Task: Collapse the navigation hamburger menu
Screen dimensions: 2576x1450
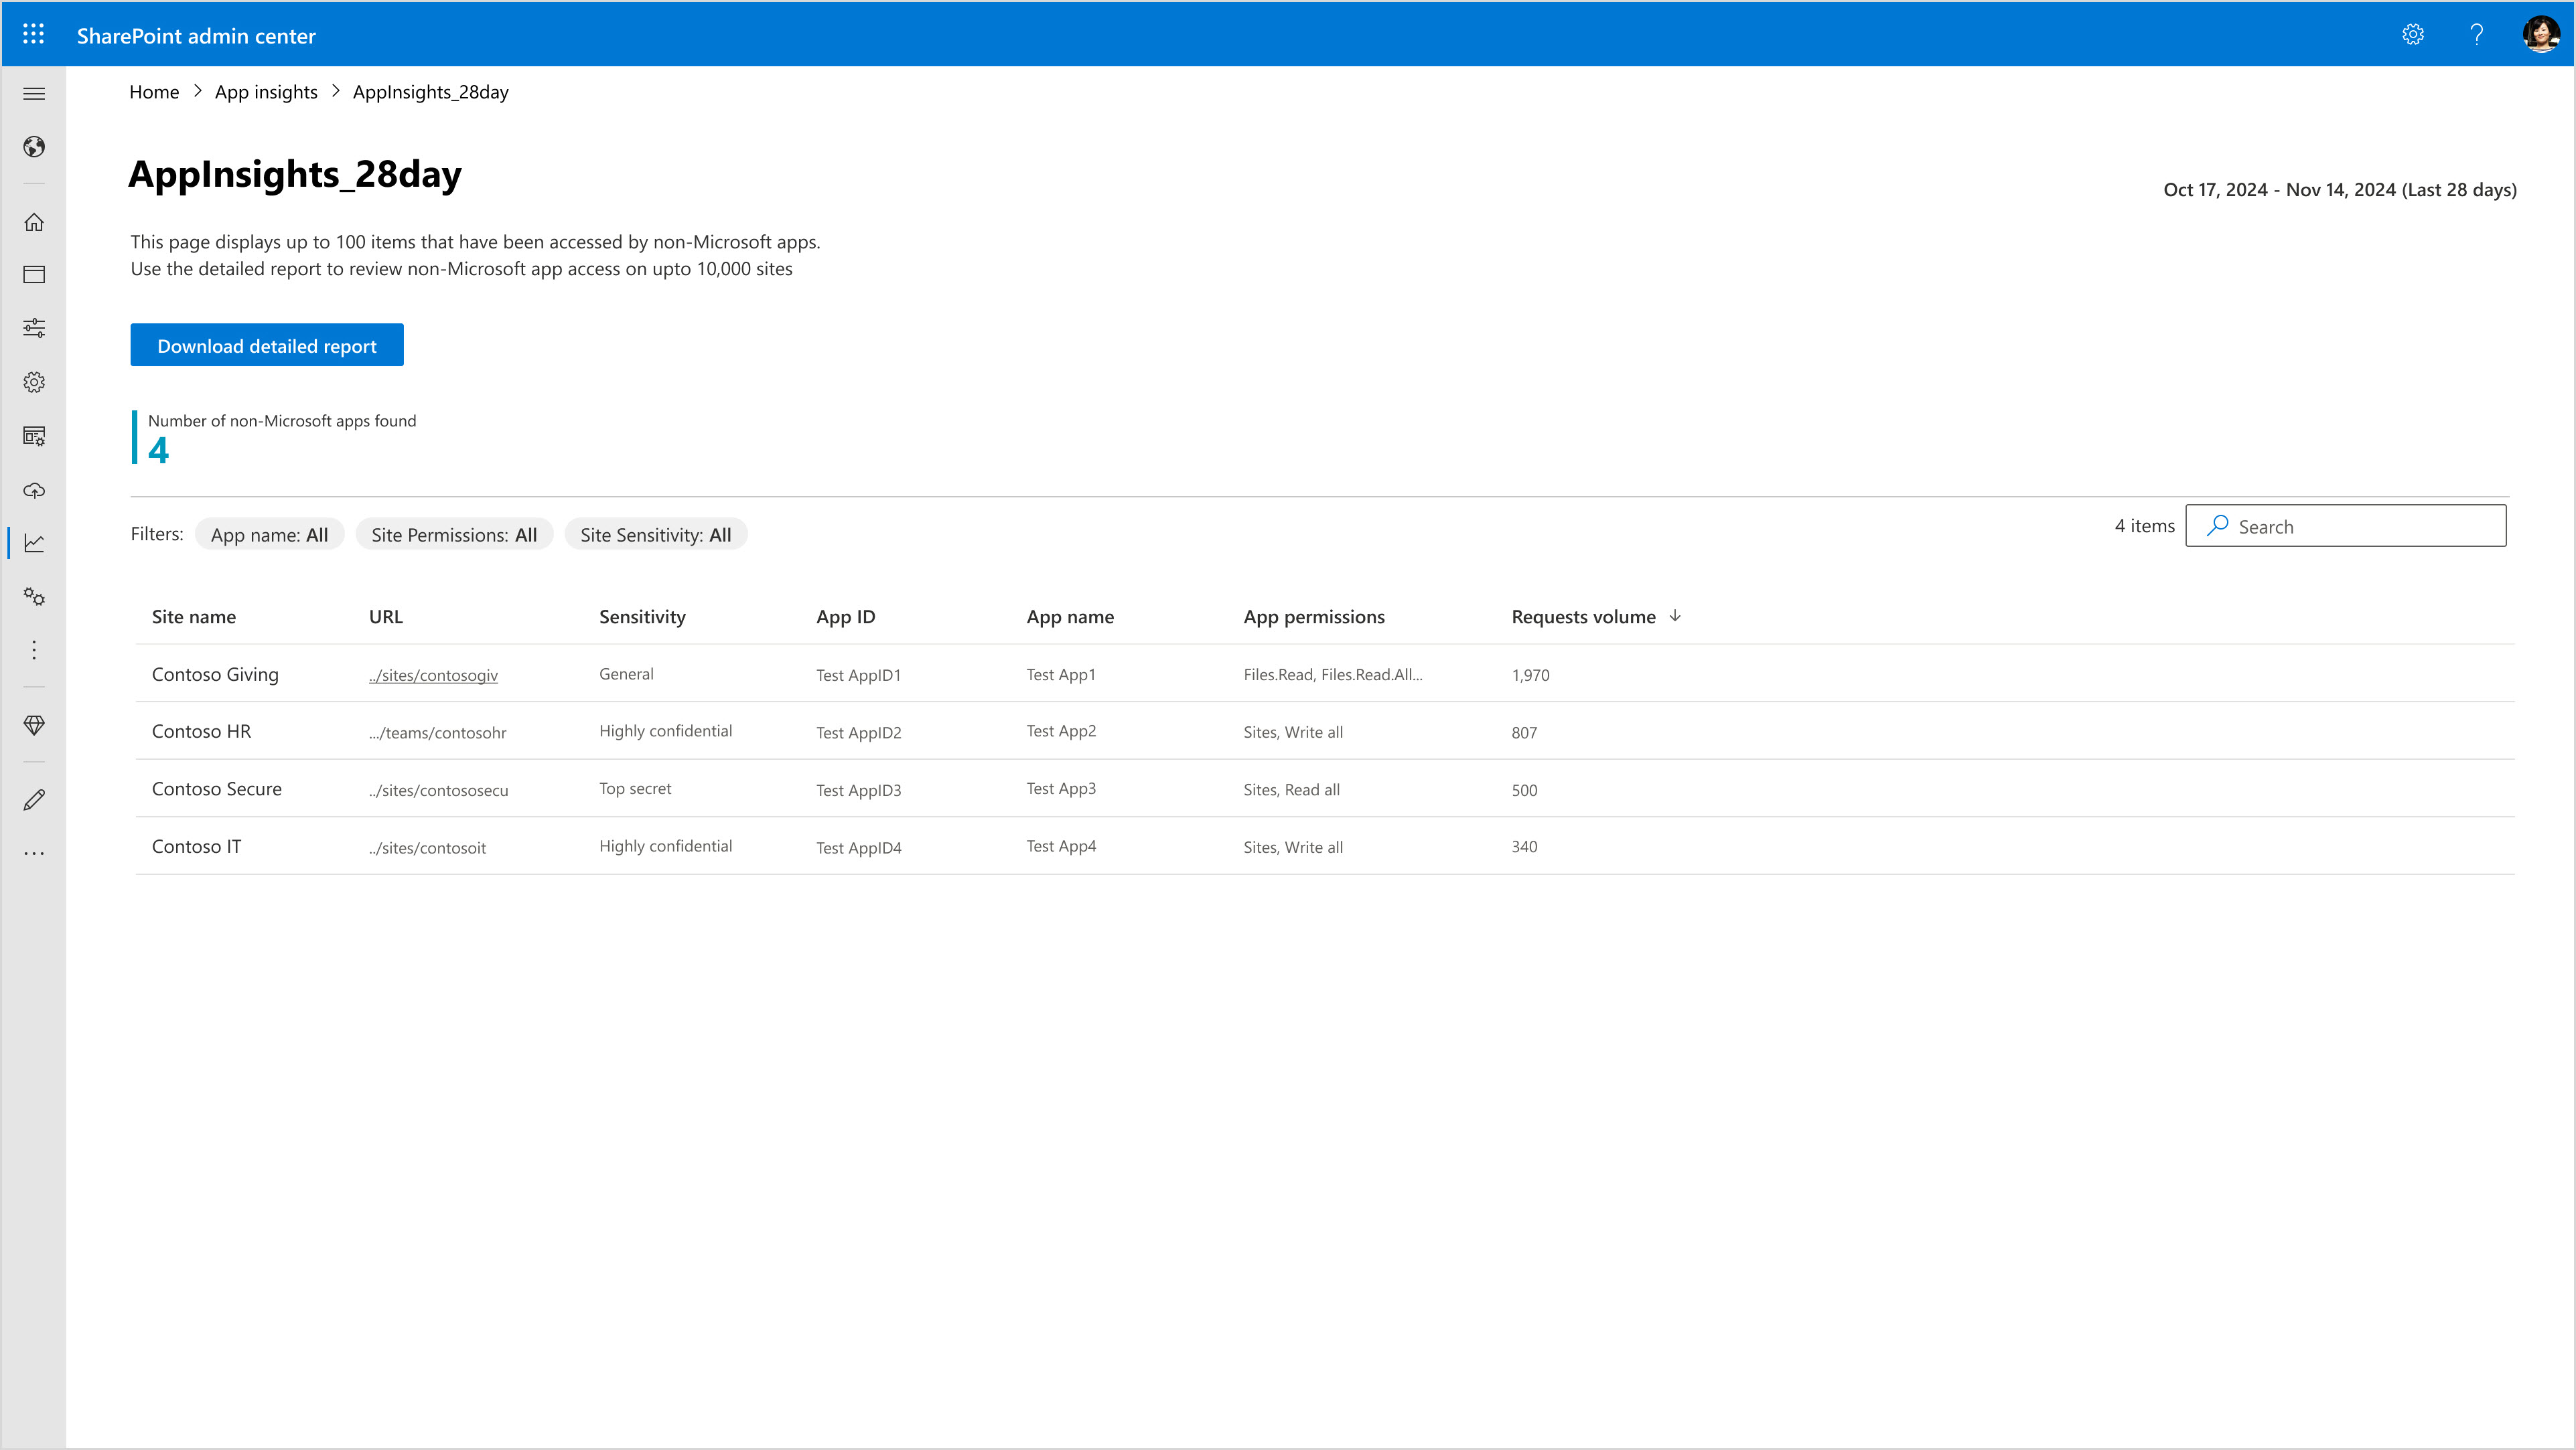Action: tap(34, 94)
